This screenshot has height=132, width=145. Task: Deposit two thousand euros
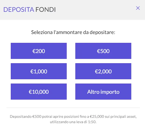(x=103, y=71)
